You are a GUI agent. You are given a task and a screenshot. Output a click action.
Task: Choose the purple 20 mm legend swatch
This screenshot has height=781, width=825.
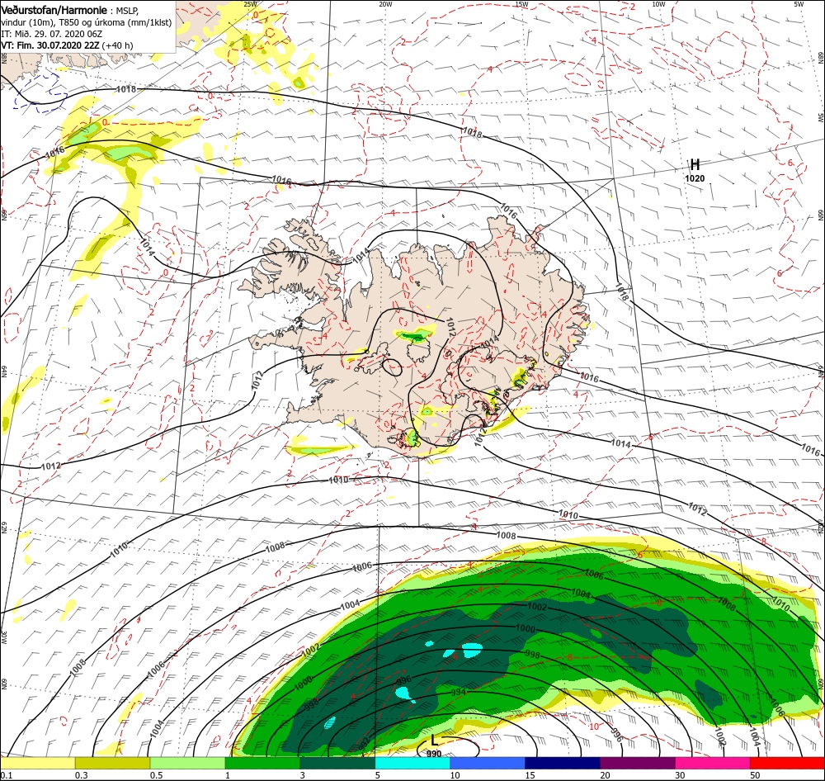[637, 763]
